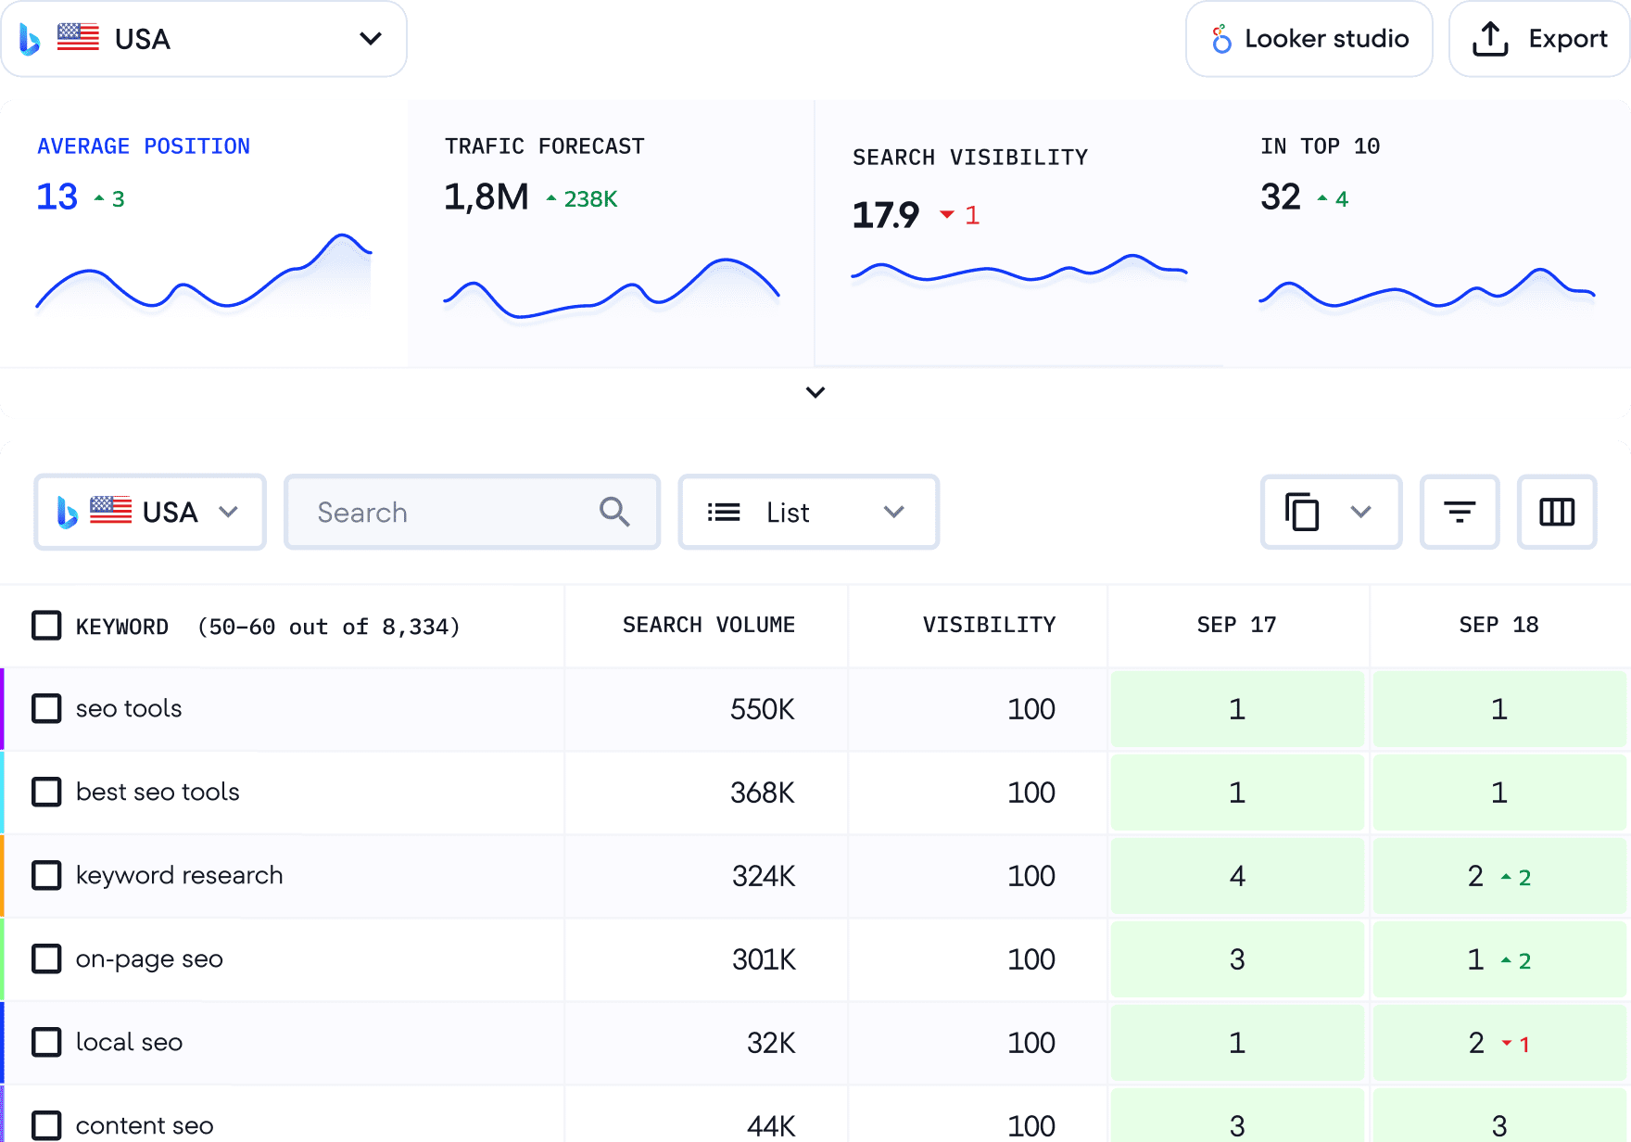Switch to the AVERAGE POSITION metric card

point(204,232)
